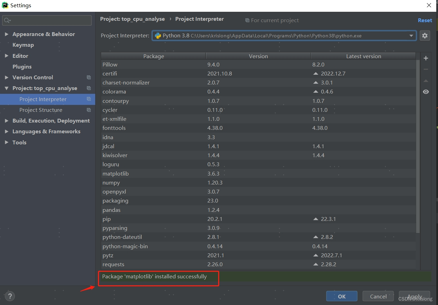Close the Settings dialog window
Viewport: 438px width, 305px height.
click(429, 5)
